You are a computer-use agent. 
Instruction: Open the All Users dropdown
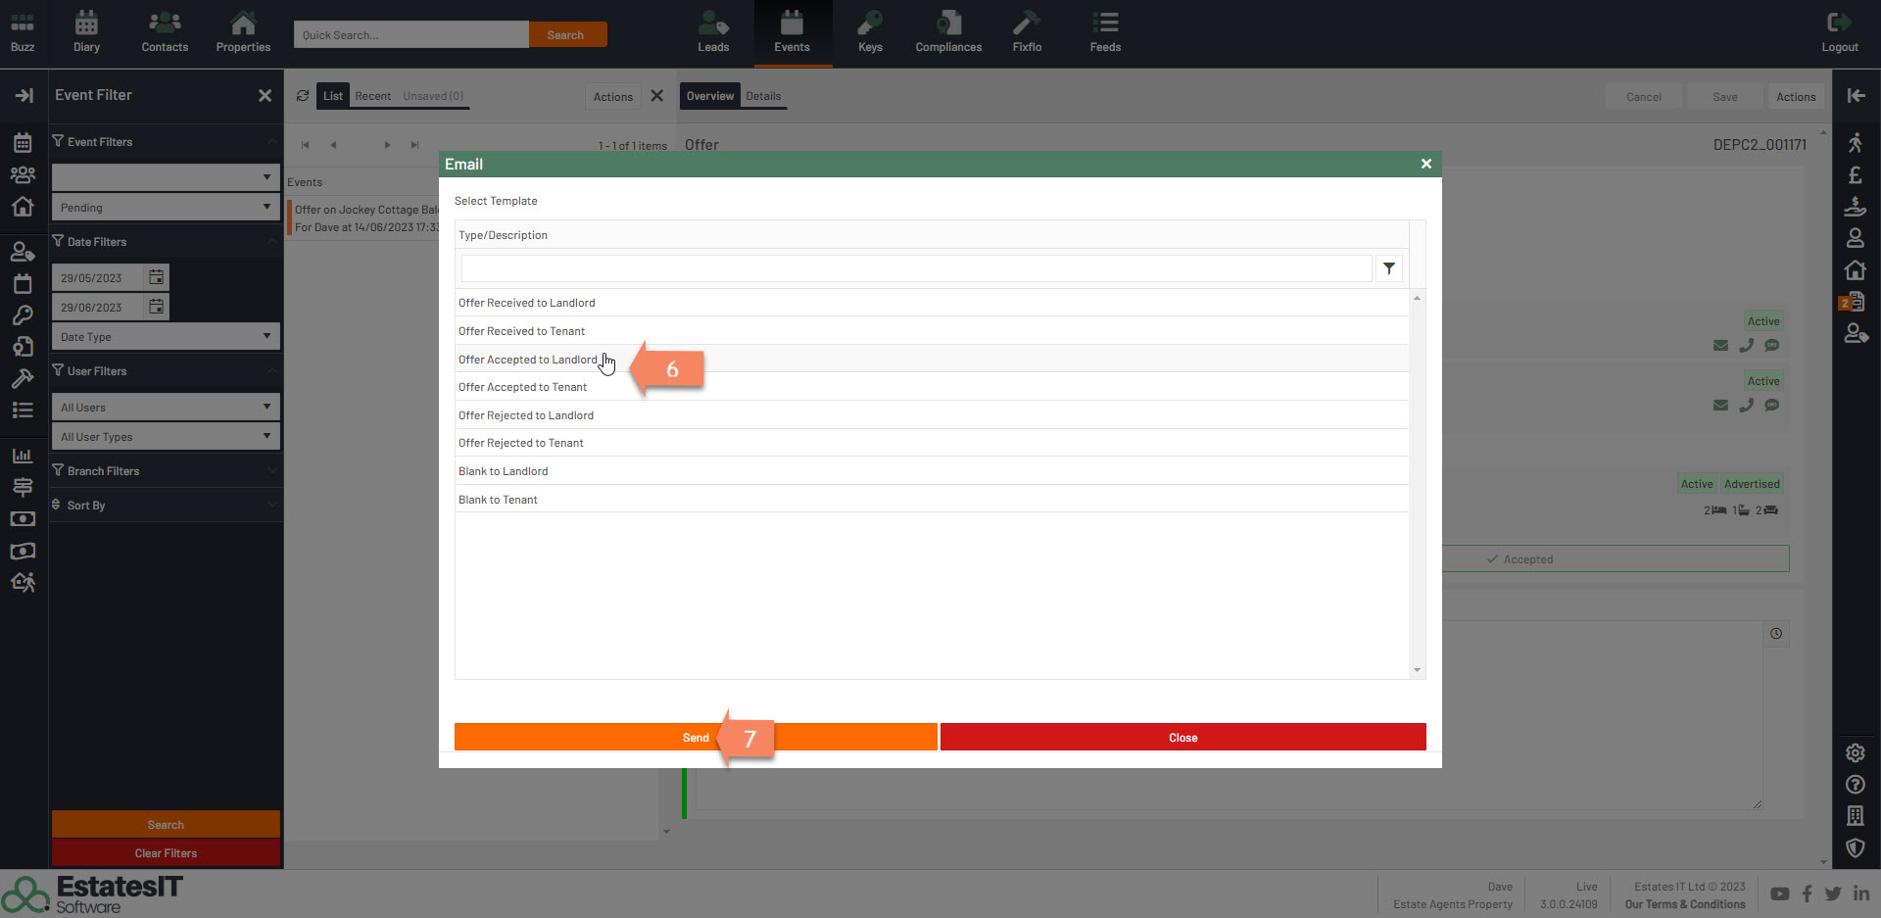click(165, 408)
